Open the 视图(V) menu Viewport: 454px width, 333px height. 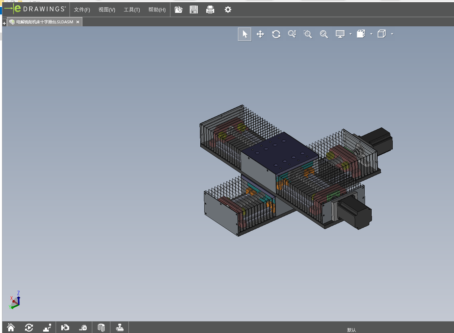107,10
